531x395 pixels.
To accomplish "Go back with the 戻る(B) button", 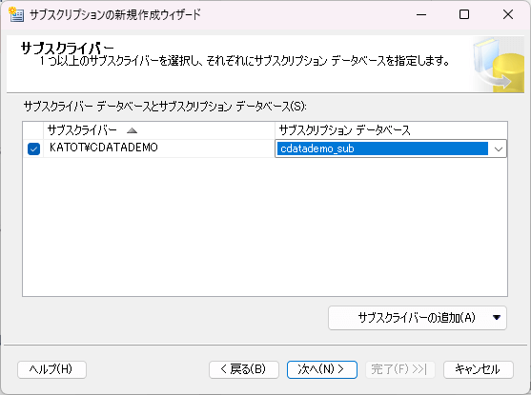I will click(244, 369).
